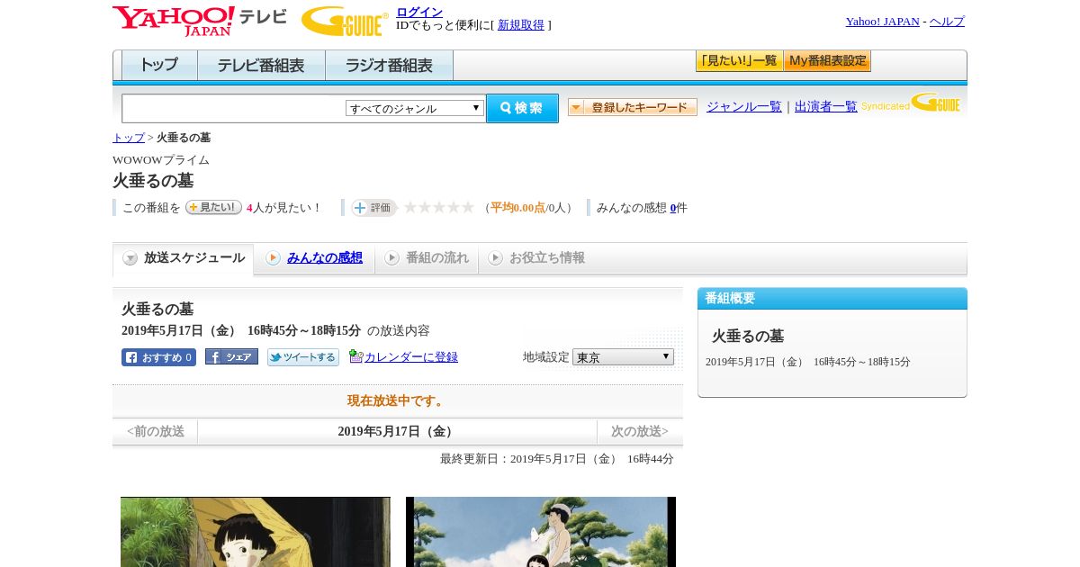The image size is (1080, 567).
Task: Open the Yahoo! JAPAN link at top right
Action: 882,22
